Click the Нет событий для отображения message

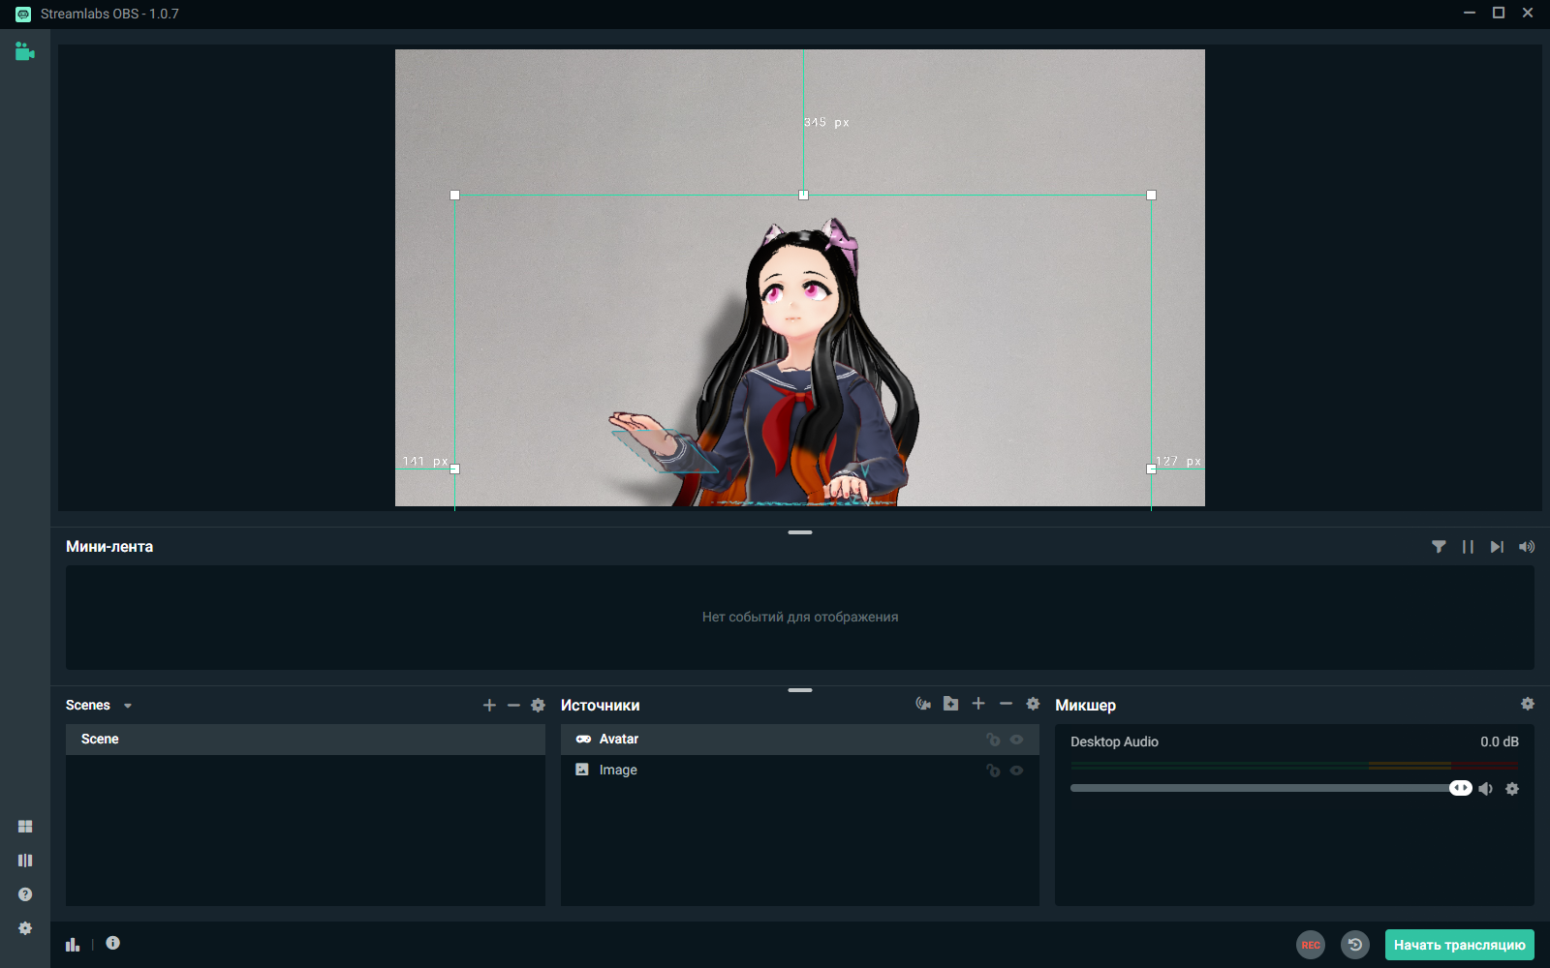point(800,617)
